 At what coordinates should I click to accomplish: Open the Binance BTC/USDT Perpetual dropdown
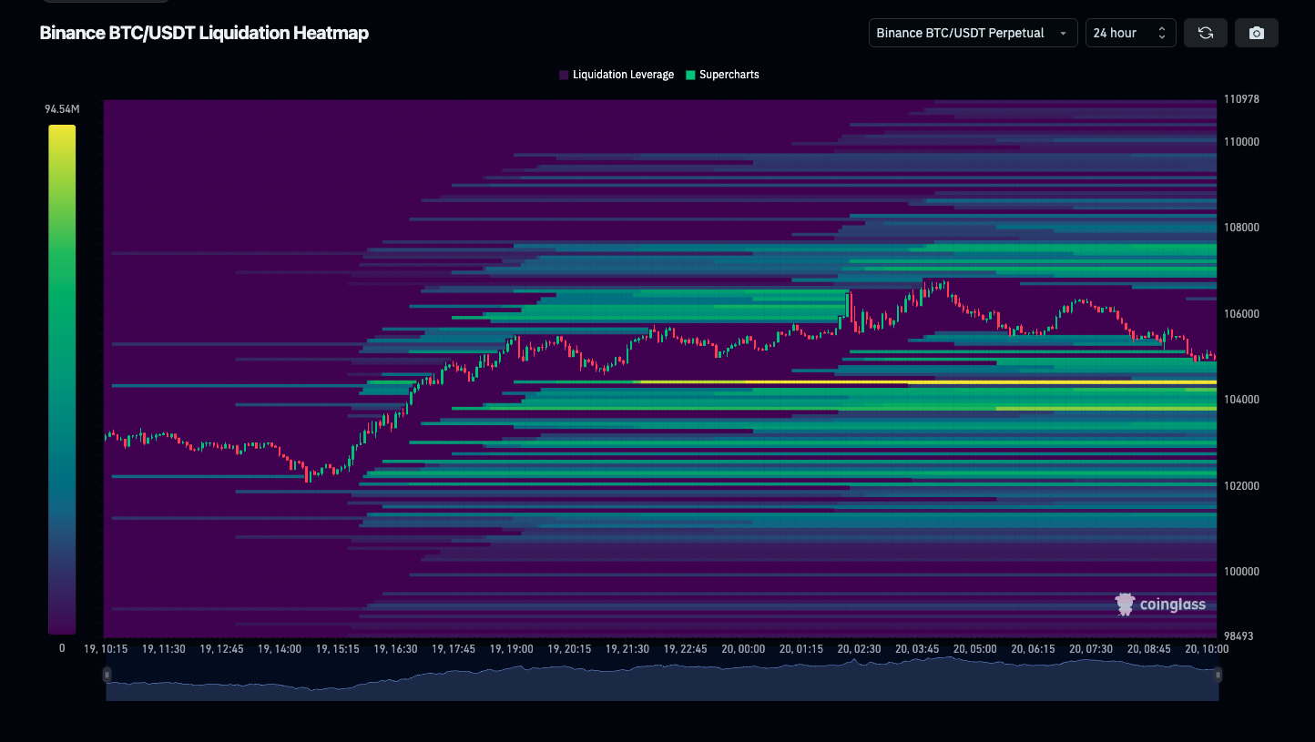coord(974,33)
